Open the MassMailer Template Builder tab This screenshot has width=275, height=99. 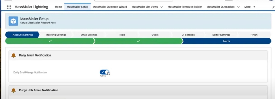(x=185, y=7)
